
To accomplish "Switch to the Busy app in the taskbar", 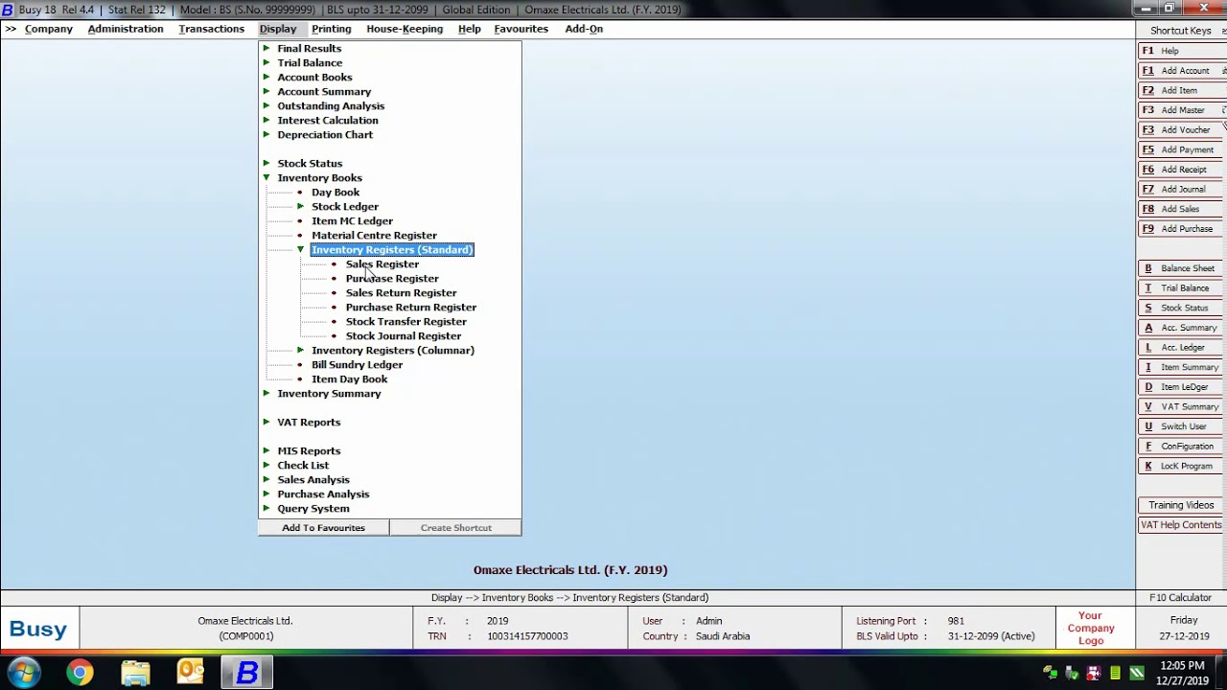I will [247, 673].
